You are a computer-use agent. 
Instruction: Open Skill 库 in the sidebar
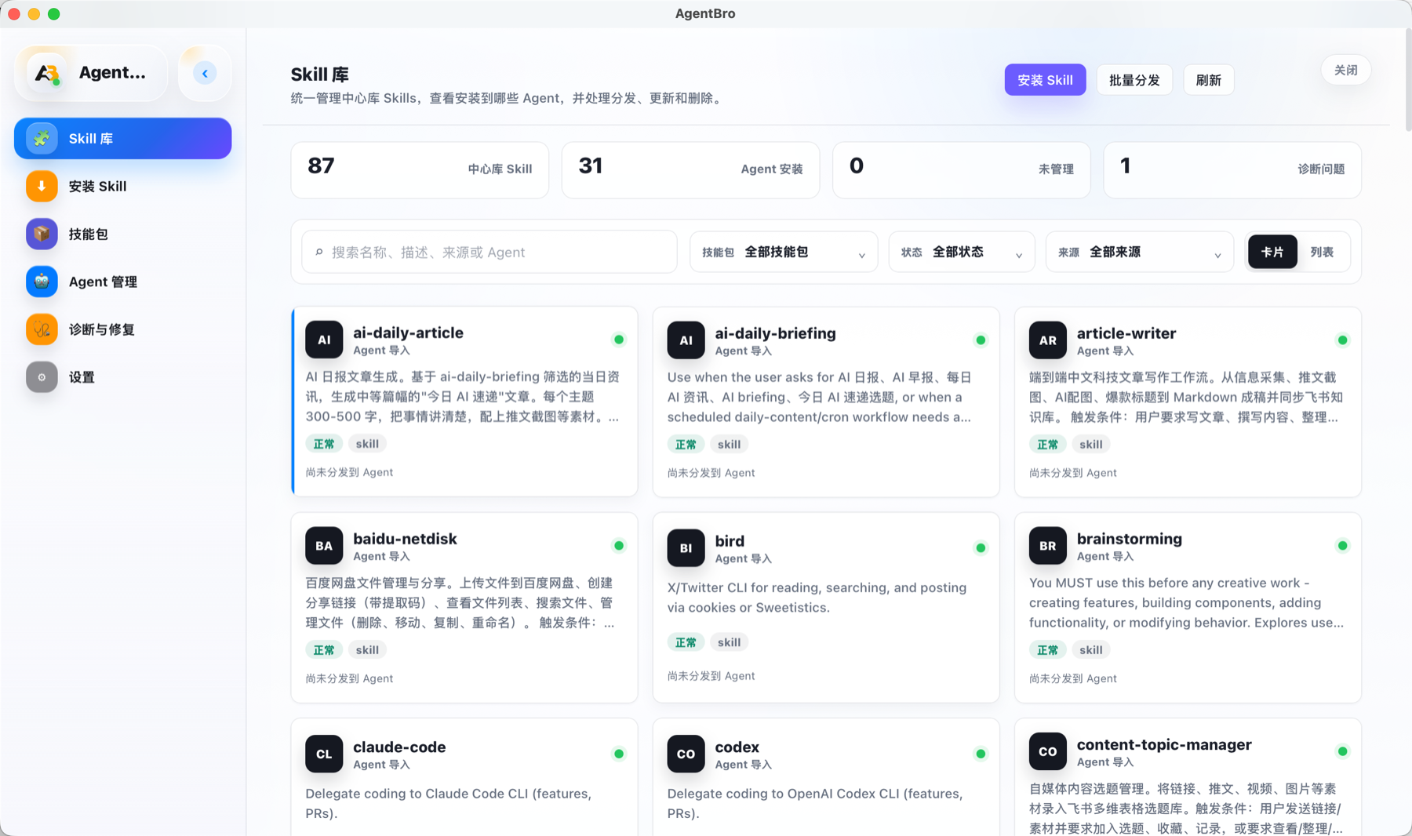click(123, 139)
